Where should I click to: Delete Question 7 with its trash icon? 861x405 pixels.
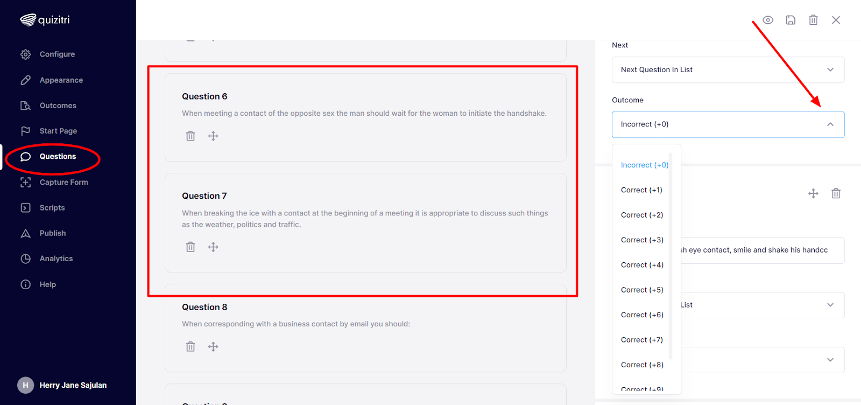tap(190, 247)
